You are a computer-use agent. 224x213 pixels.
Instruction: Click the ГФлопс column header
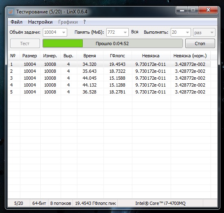click(117, 56)
